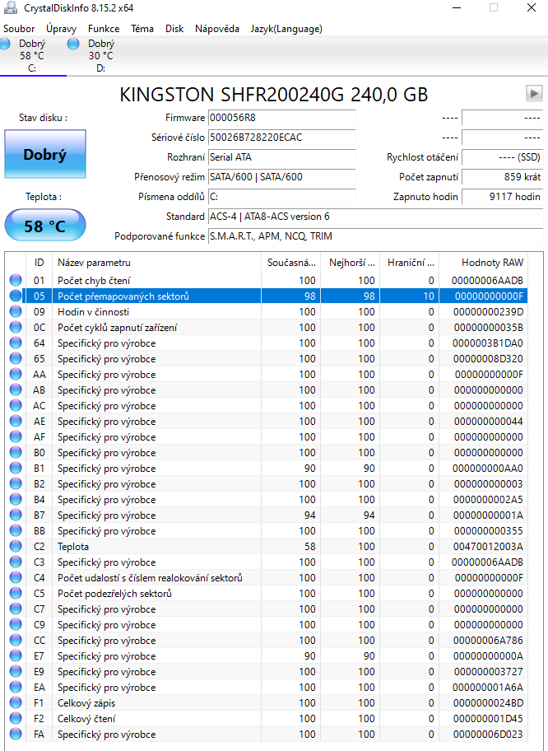
Task: Click RAW value 0000000024BD
Action: [x=488, y=702]
